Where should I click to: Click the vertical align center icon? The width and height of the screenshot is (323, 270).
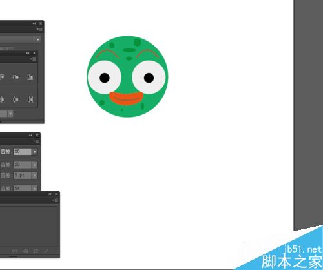click(16, 77)
